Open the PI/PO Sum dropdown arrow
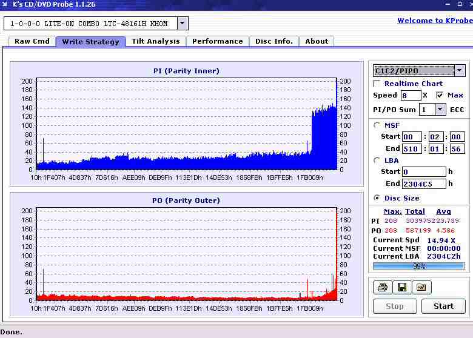Image resolution: width=473 pixels, height=338 pixels. click(440, 110)
